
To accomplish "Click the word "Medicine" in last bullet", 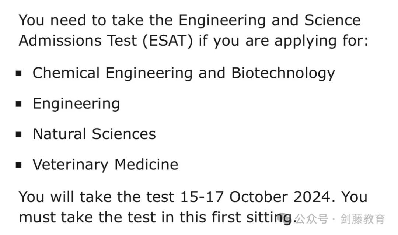I will pos(146,164).
